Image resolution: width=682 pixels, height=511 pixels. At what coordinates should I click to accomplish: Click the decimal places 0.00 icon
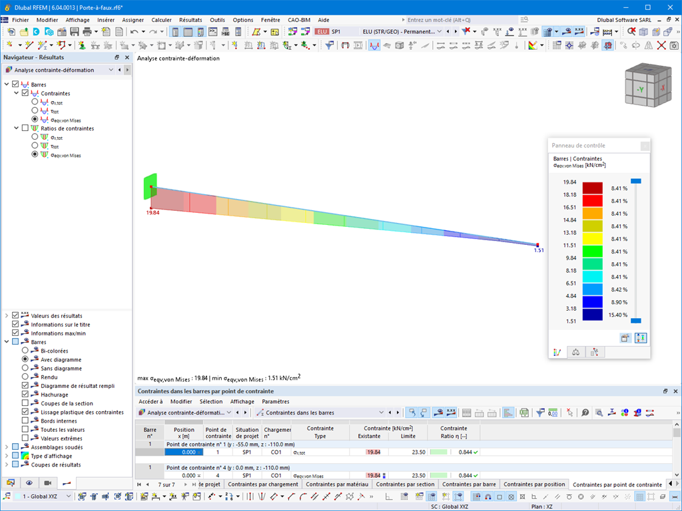(x=553, y=413)
